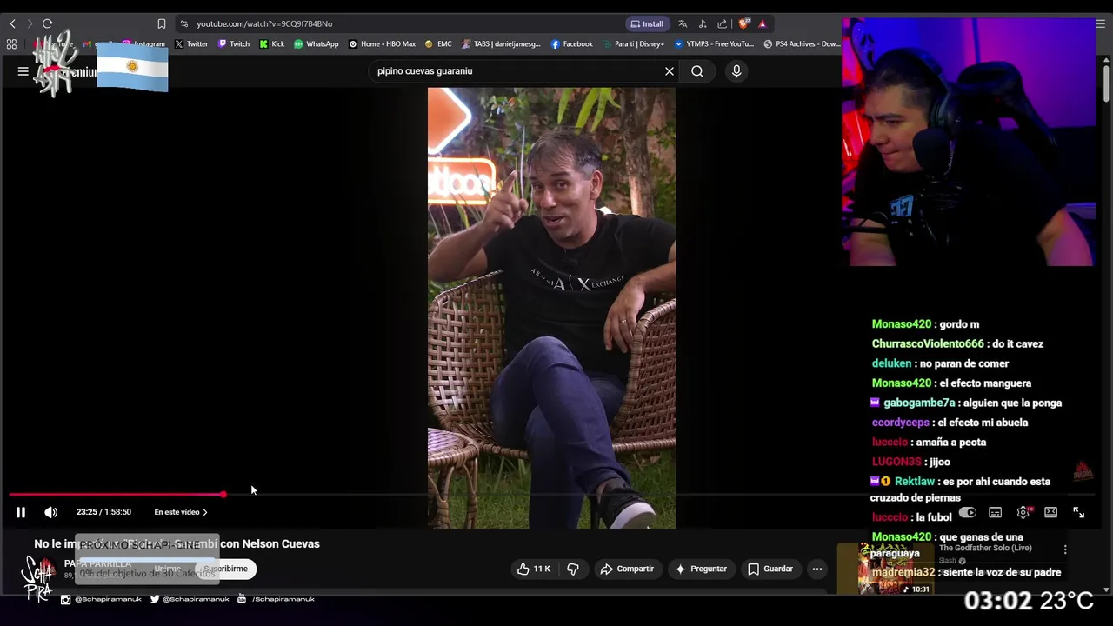This screenshot has width=1113, height=626.
Task: Open The Godfather Solo video thumbnail
Action: [x=896, y=569]
